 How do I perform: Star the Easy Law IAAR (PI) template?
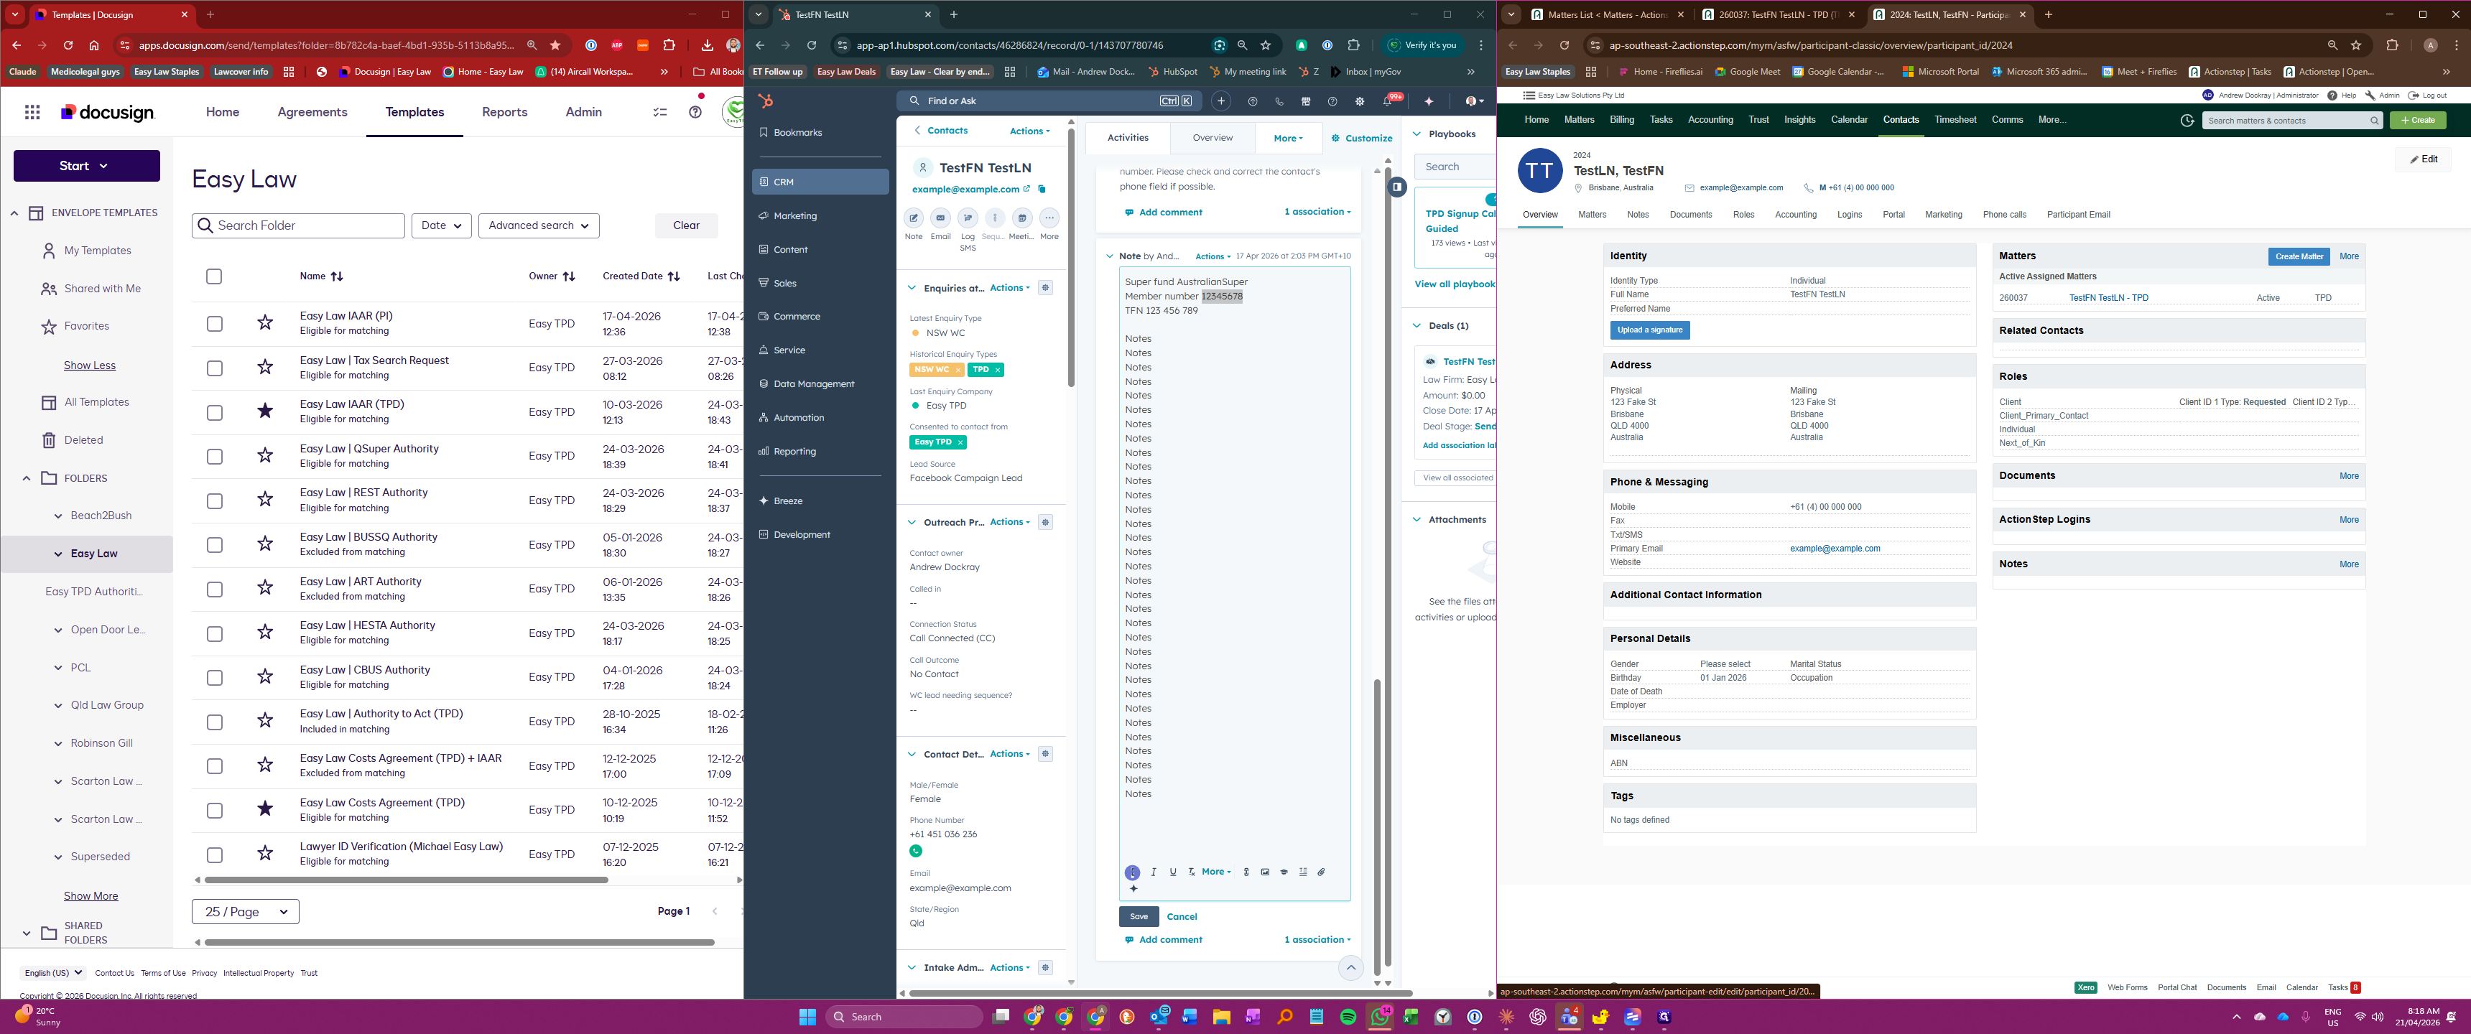click(266, 323)
